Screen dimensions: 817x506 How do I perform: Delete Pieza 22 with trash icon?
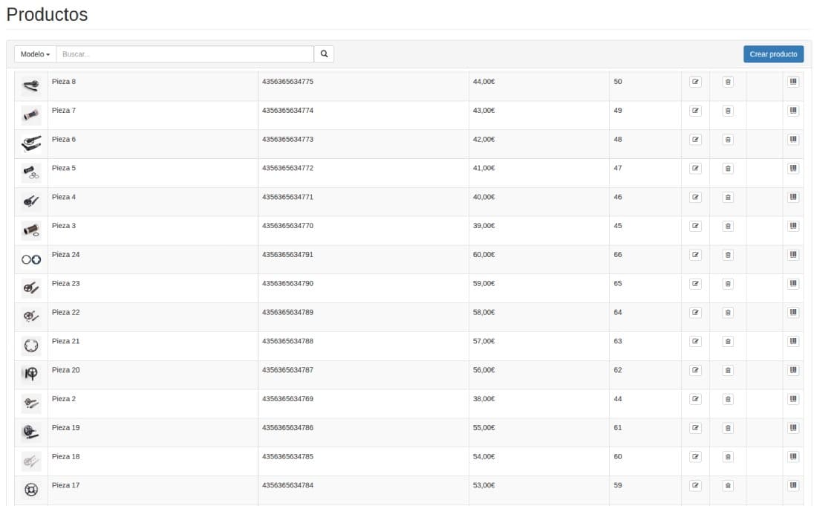728,313
